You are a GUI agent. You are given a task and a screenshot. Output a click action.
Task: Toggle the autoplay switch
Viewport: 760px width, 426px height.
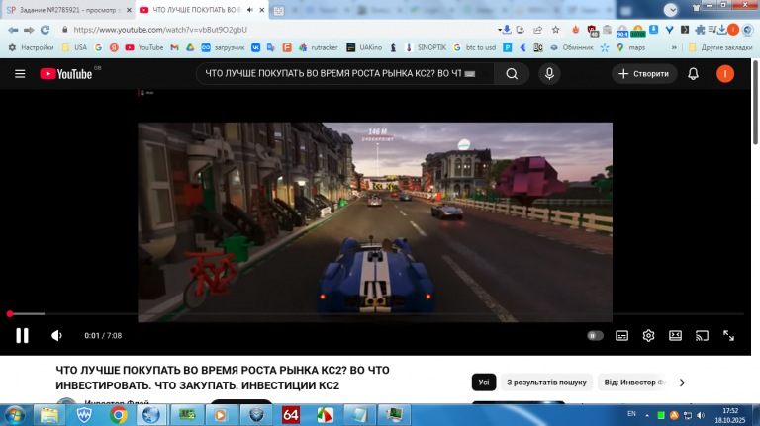click(595, 335)
